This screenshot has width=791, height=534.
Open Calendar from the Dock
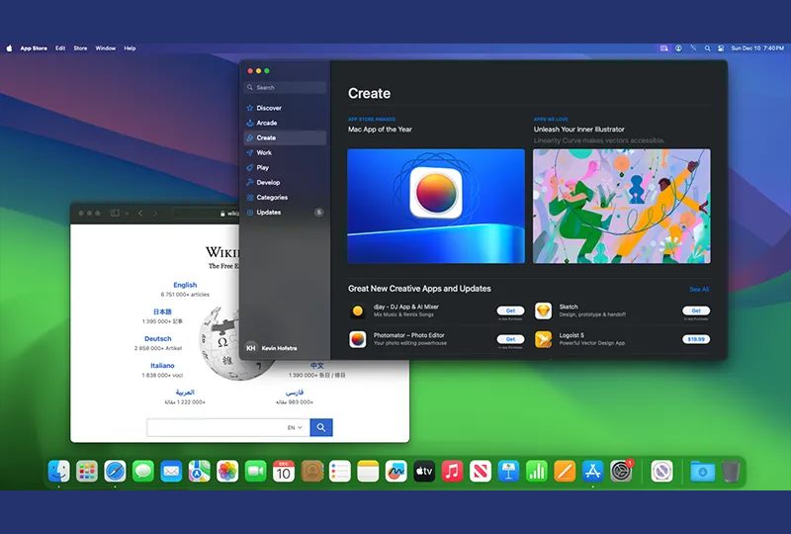284,472
